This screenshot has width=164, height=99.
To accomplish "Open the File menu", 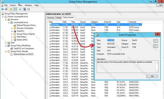I will 6,5.
